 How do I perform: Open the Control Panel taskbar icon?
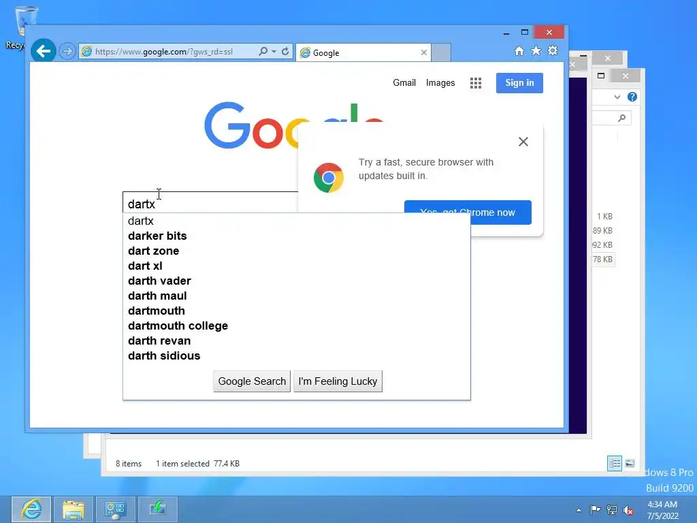click(116, 509)
